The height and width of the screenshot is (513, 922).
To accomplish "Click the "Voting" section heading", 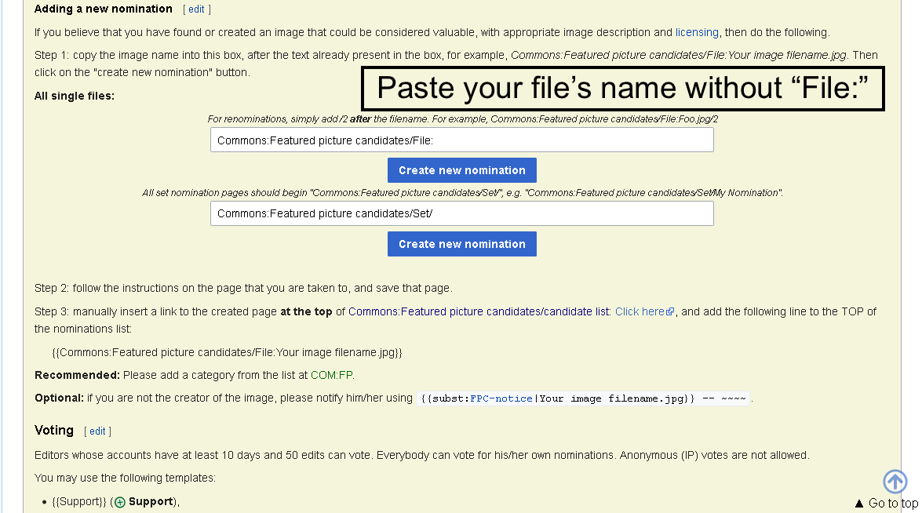I will [54, 431].
